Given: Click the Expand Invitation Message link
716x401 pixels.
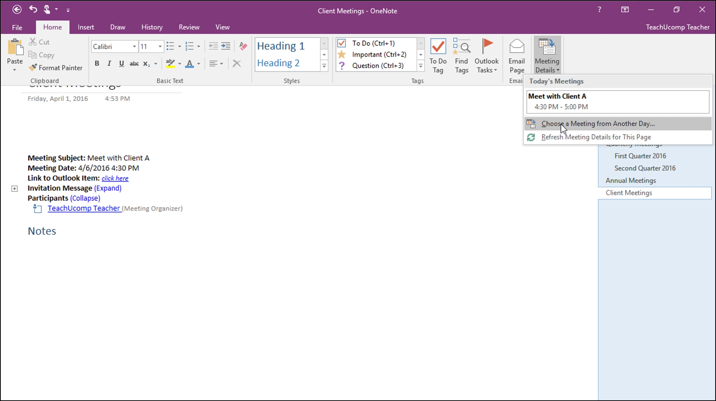Looking at the screenshot, I should point(107,188).
